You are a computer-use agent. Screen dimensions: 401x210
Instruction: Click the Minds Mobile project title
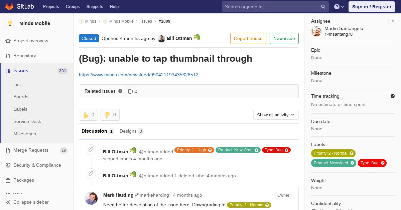[x=35, y=23]
